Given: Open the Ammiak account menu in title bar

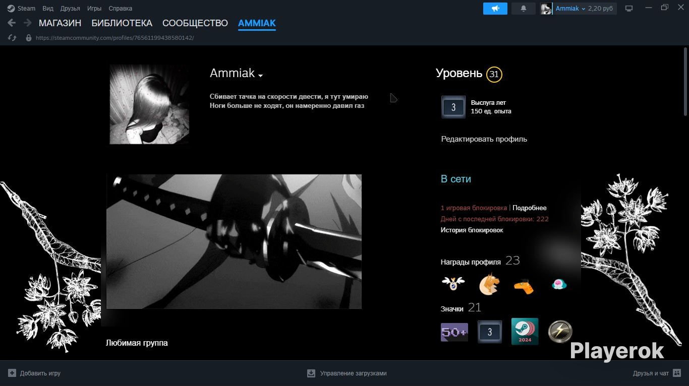Looking at the screenshot, I should pyautogui.click(x=570, y=9).
